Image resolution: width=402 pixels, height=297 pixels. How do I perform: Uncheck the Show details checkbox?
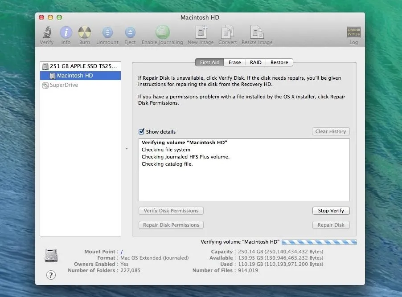tap(141, 131)
